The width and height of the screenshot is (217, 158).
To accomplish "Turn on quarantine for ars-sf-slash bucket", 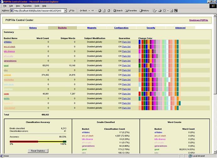I will 126,47.
